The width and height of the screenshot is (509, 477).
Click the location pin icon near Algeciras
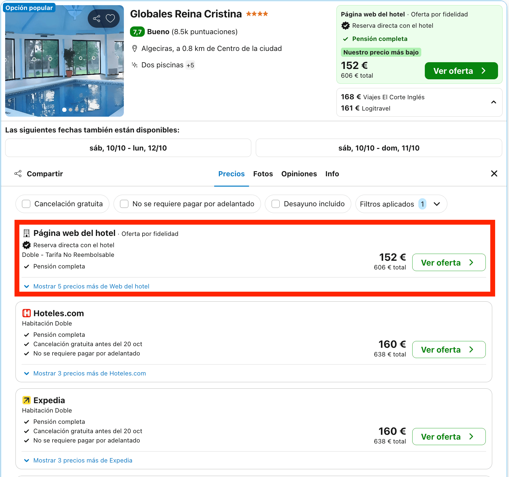(135, 49)
